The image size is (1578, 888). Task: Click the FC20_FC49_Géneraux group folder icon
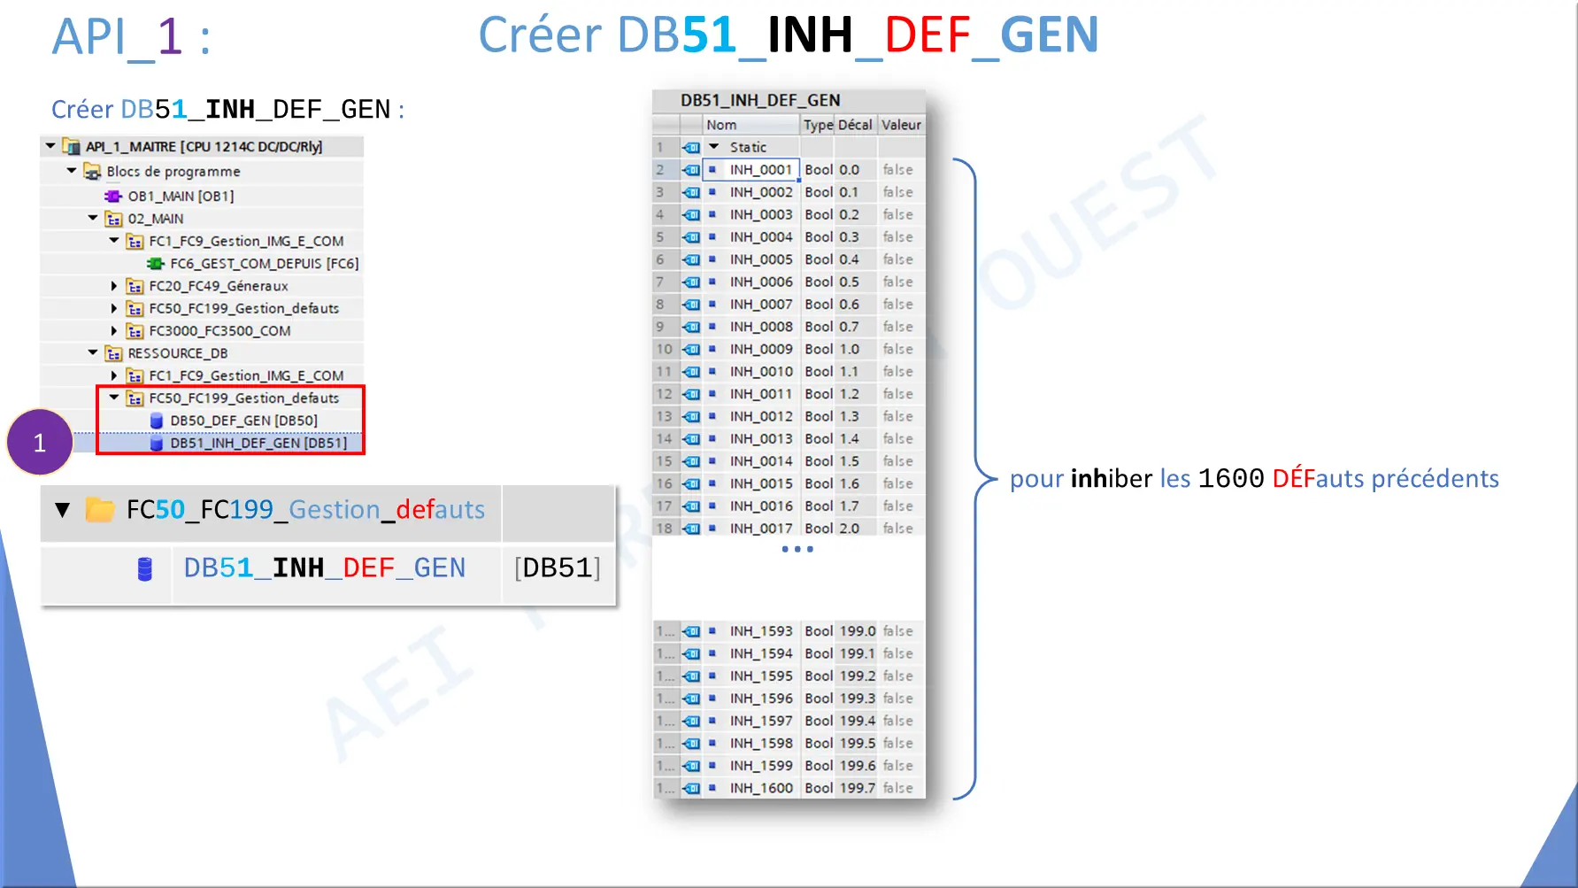(x=135, y=286)
